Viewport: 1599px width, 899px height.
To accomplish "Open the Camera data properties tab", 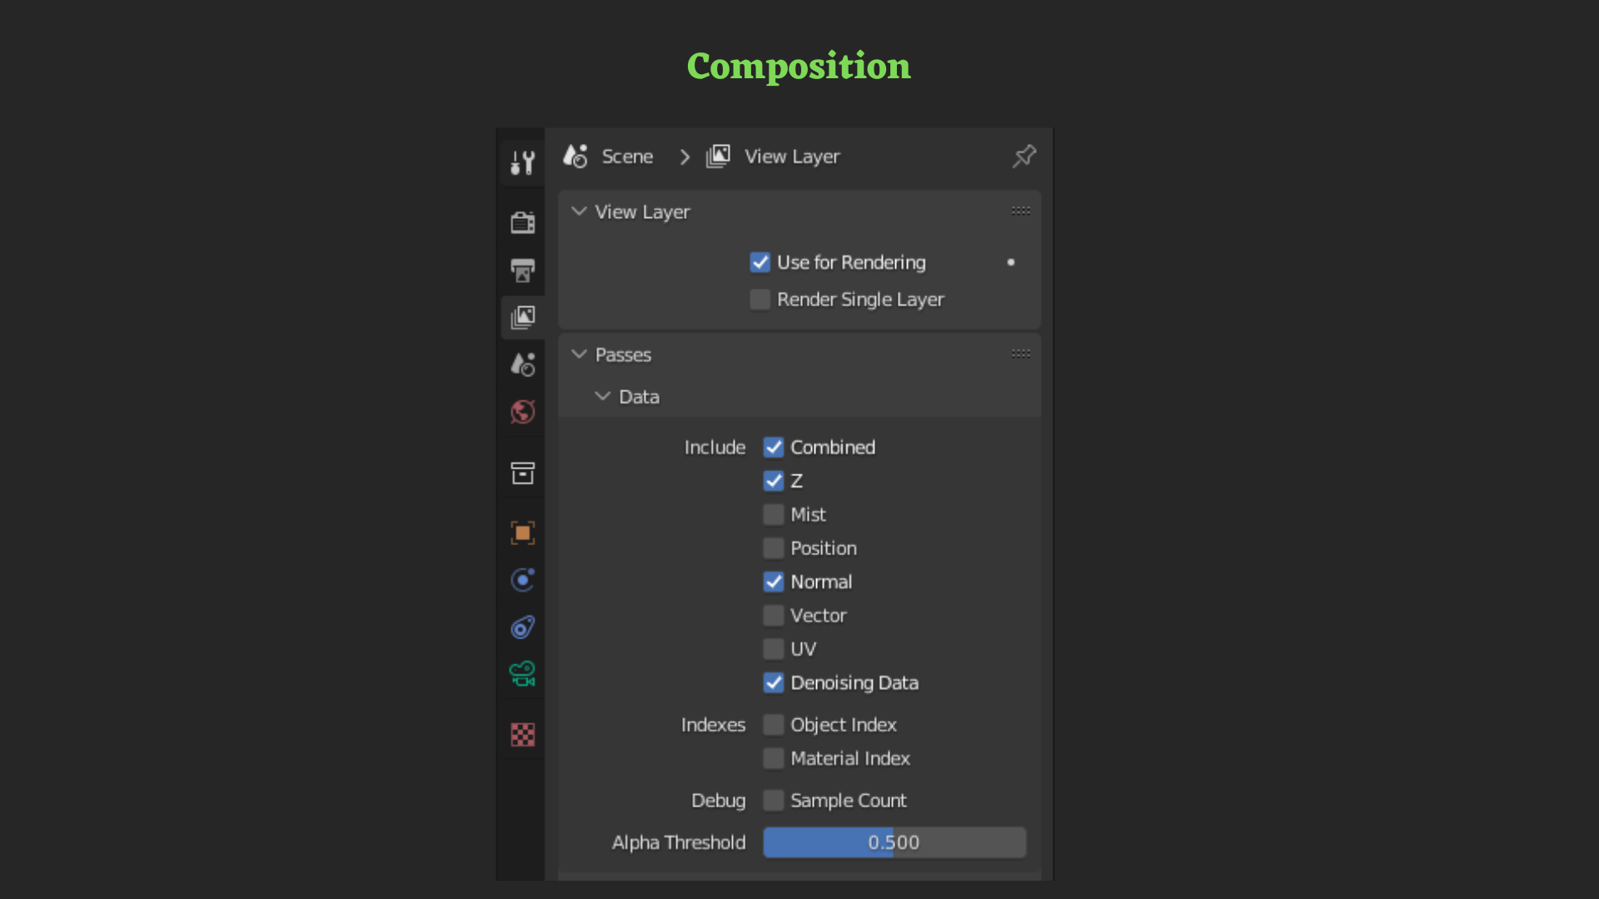I will 522,673.
